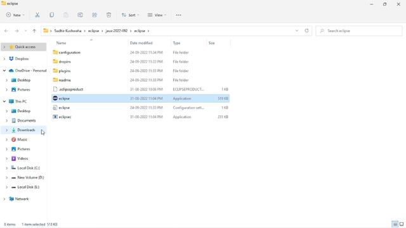
Task: Click the Size column header
Action: click(x=211, y=43)
